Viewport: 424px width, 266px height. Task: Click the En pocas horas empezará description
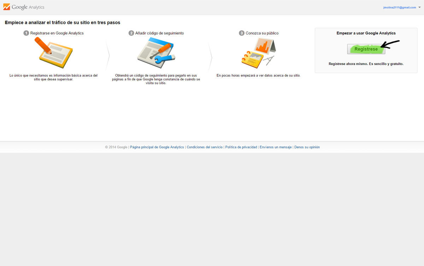point(259,75)
